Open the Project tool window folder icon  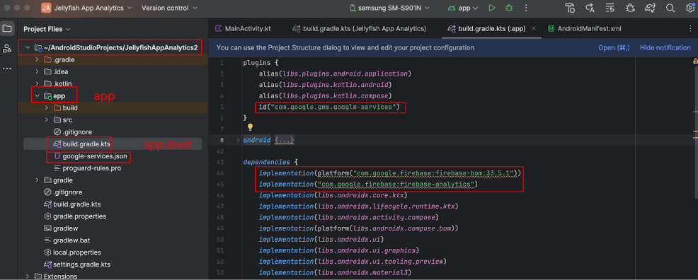point(7,29)
